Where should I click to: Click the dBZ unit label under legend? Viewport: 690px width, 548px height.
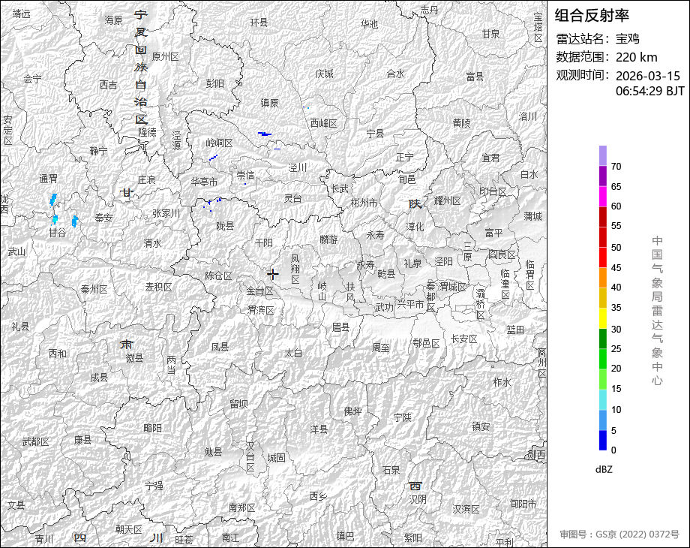(604, 470)
